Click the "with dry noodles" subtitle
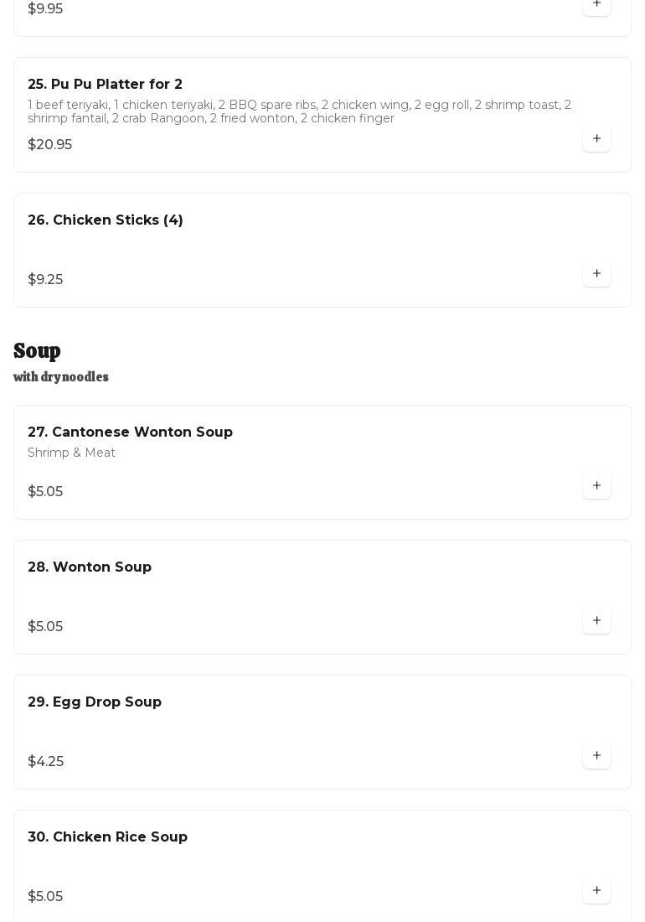645x922 pixels. [61, 377]
